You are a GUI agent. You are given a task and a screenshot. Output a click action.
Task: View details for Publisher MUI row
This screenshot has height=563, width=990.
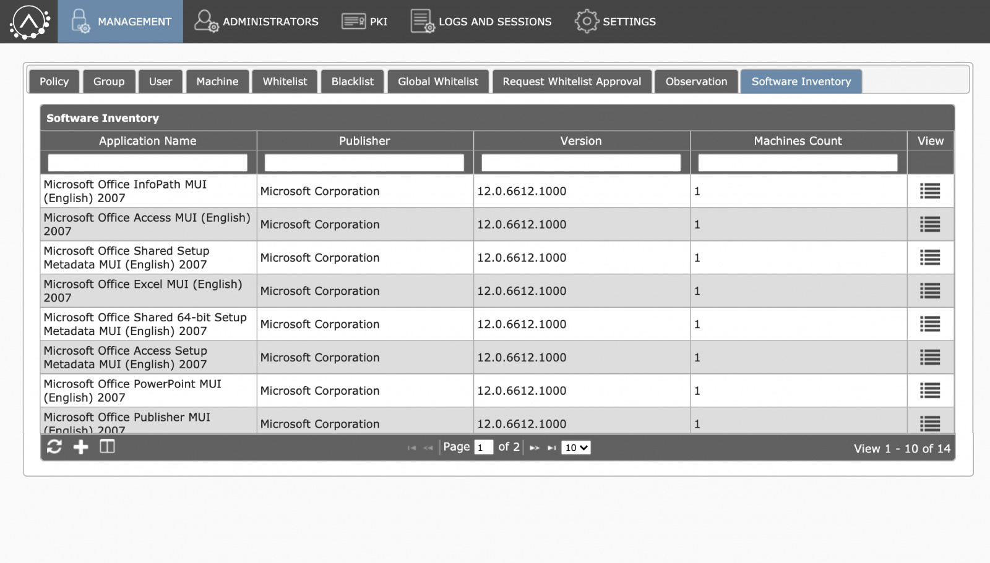pyautogui.click(x=930, y=423)
